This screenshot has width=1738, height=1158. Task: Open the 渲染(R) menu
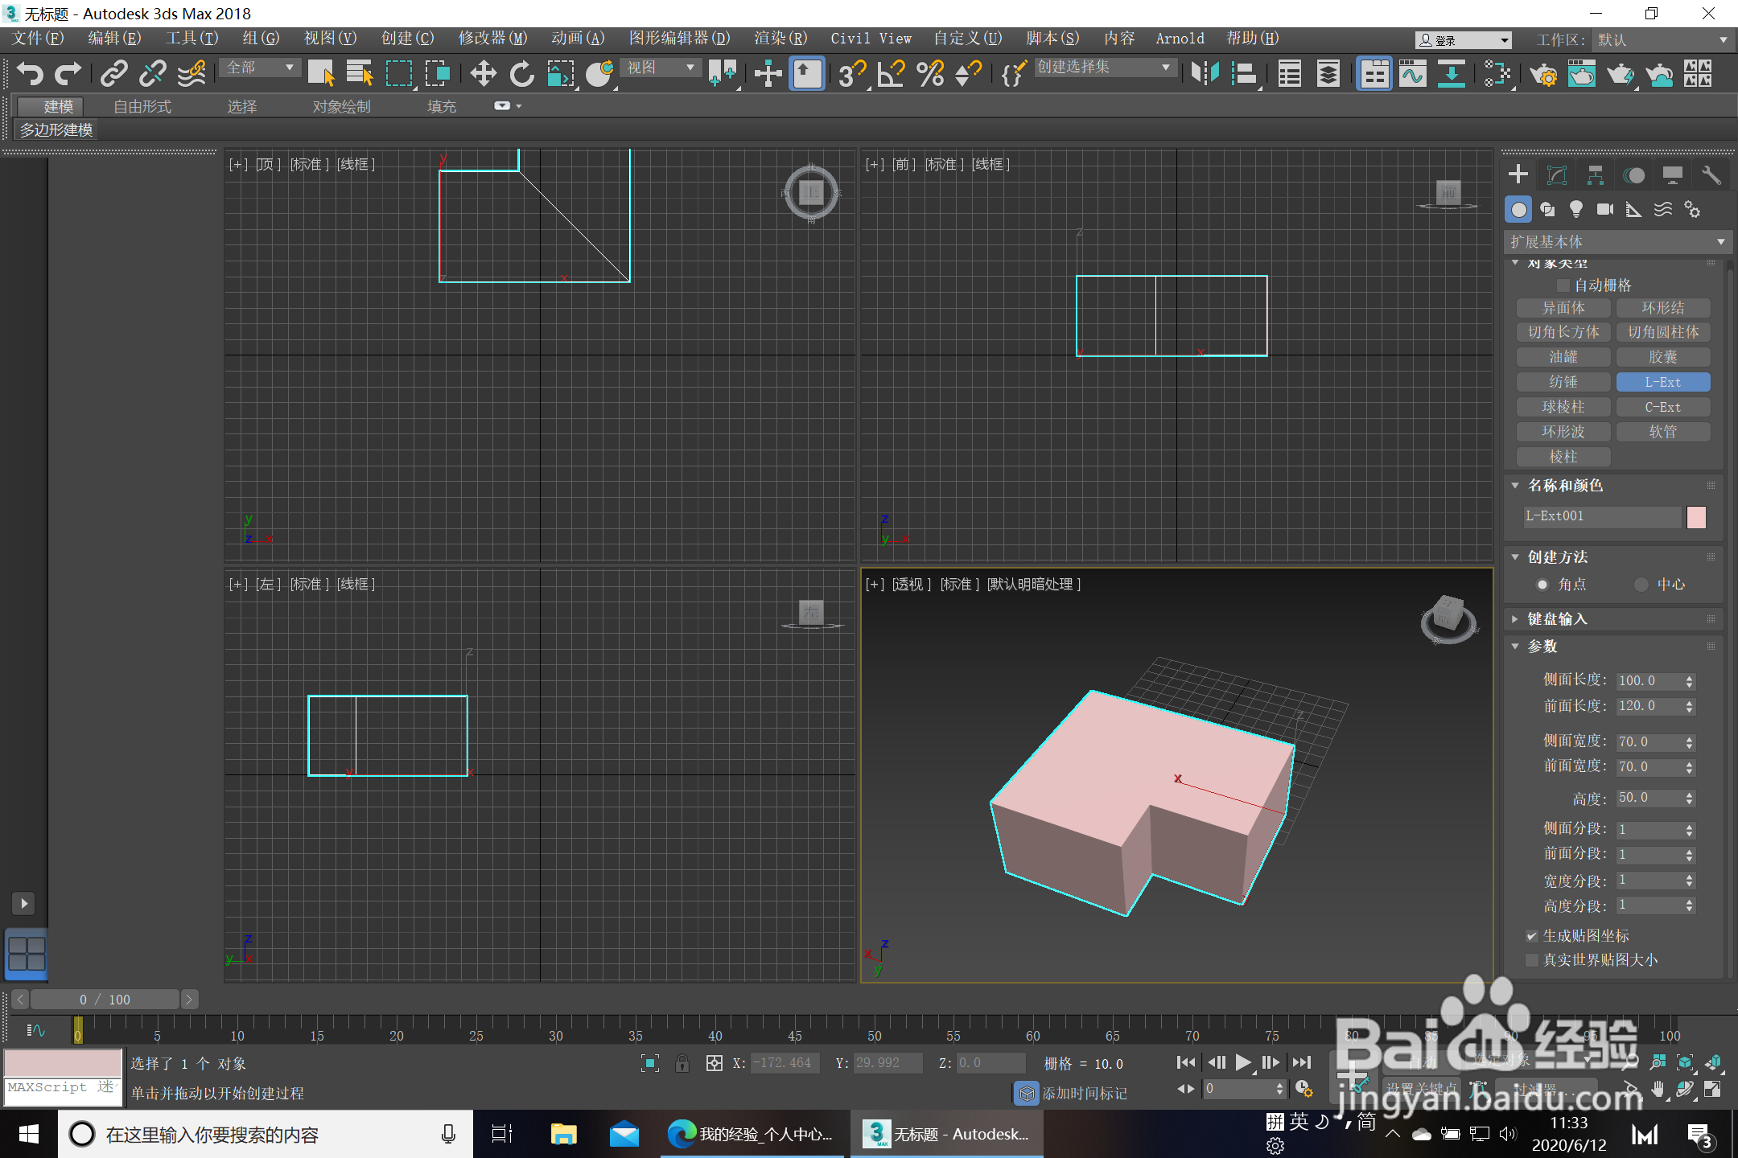(x=780, y=39)
